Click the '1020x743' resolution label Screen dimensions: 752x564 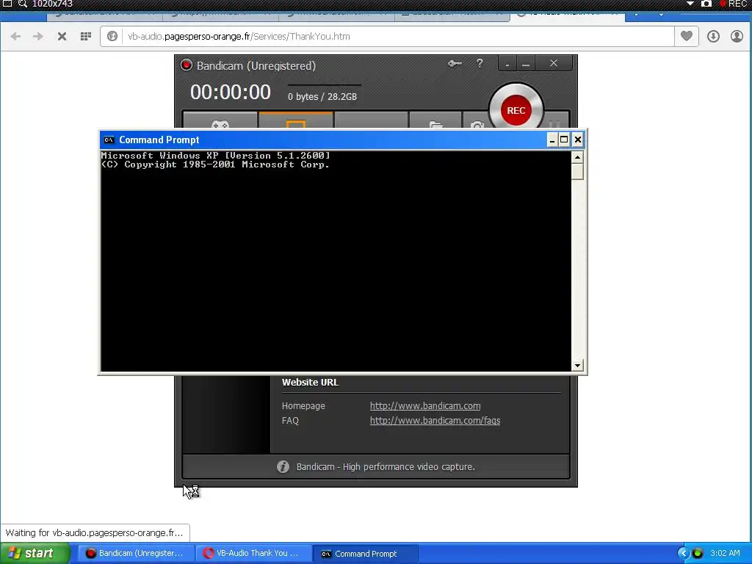(x=52, y=4)
